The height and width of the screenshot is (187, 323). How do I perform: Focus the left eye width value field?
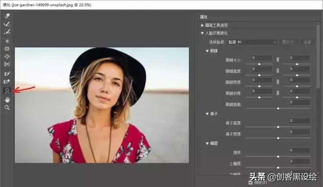pos(262,80)
